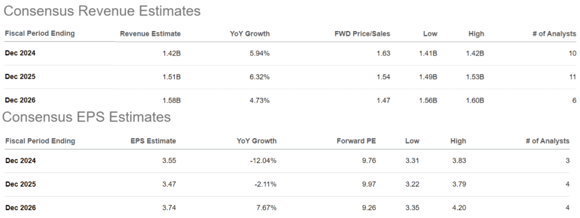
Task: Select Dec 2026 row in revenue table
Action: click(20, 100)
